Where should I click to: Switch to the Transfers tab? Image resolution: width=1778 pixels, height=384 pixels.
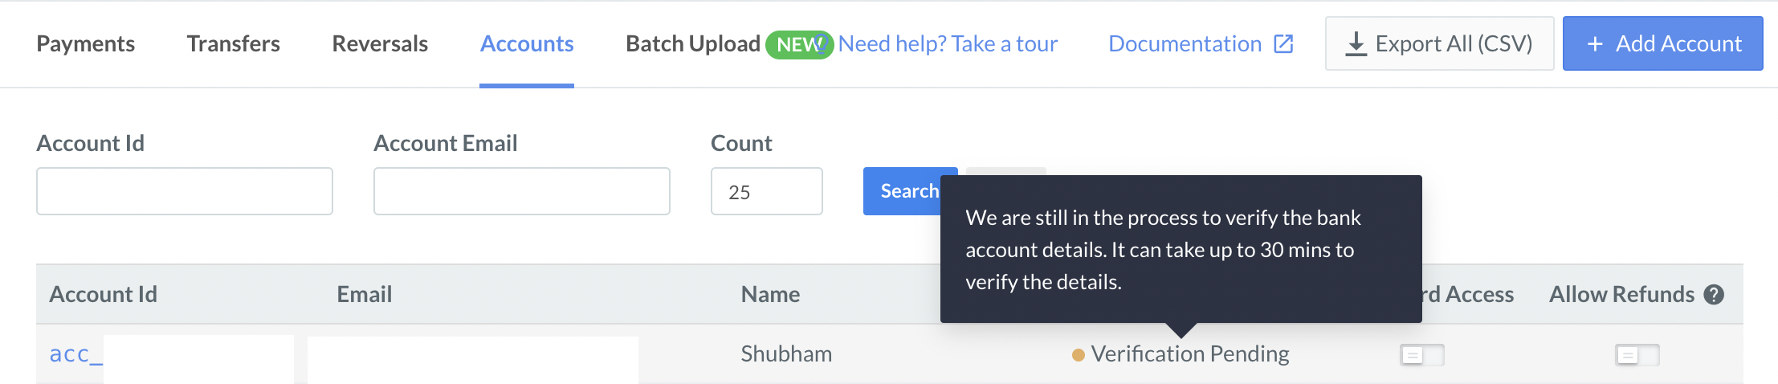(234, 43)
